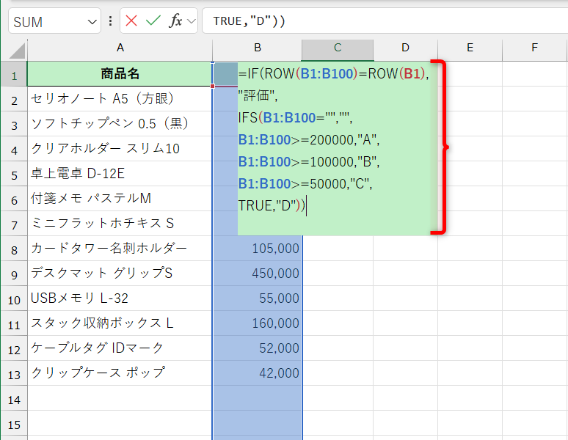Select column F header
568x440 pixels.
coord(534,48)
